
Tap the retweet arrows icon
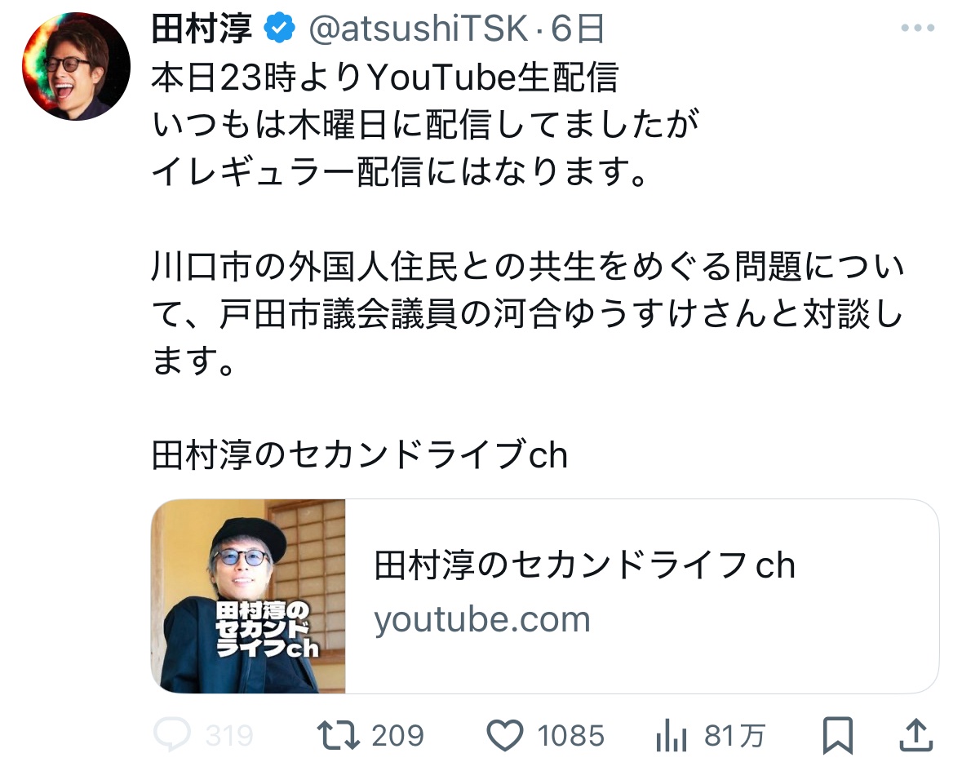[x=338, y=736]
